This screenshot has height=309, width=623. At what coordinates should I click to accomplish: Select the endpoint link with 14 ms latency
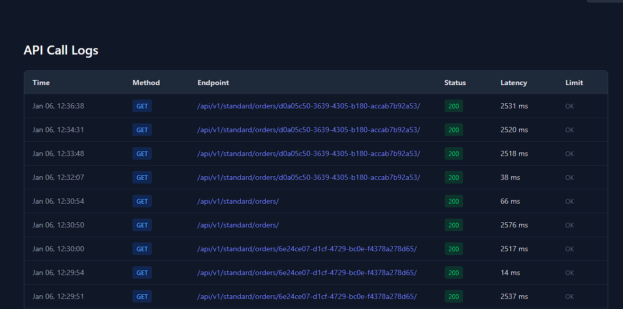point(306,272)
